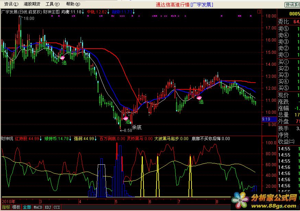Viewport: 300px width, 211px height.
Task: Click the 绿持币:14.78 value label
Action: 56,139
